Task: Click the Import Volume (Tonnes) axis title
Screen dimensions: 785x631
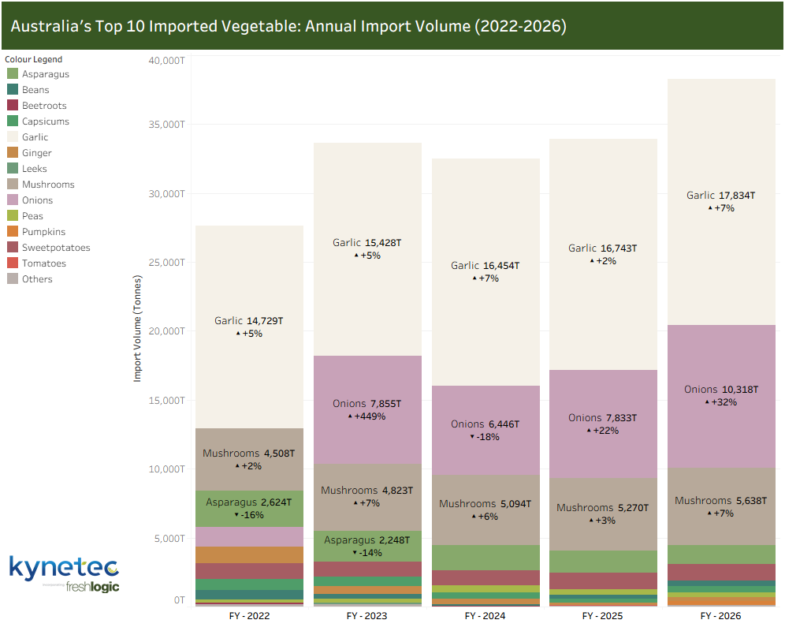Action: click(137, 328)
